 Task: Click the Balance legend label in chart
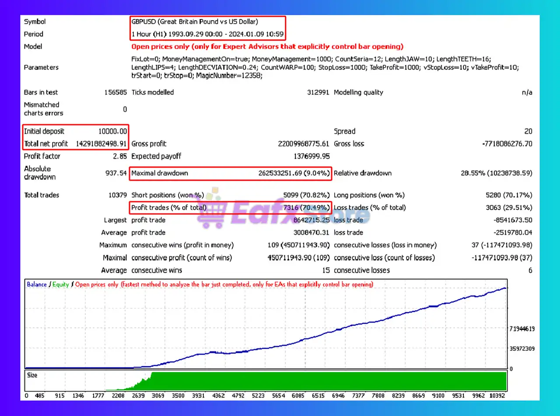[37, 284]
